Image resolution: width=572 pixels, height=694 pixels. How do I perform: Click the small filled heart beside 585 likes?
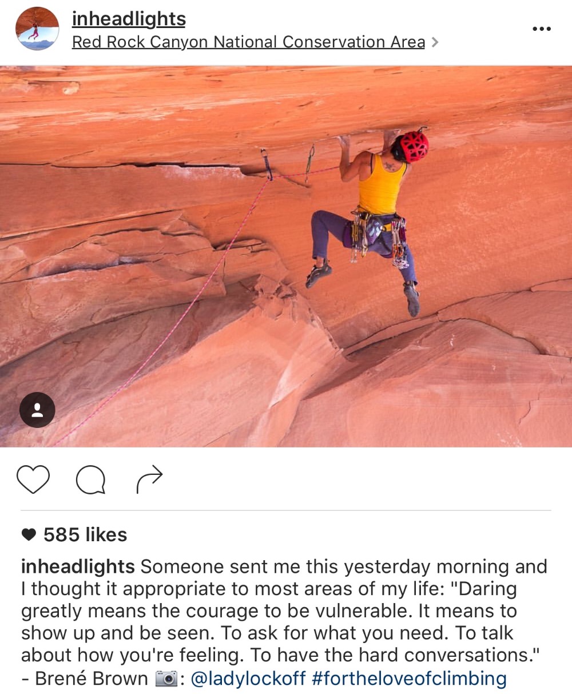click(29, 535)
